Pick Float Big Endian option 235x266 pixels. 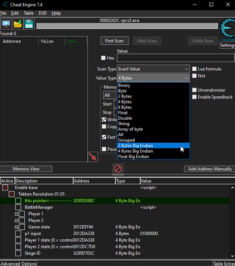pyautogui.click(x=153, y=157)
